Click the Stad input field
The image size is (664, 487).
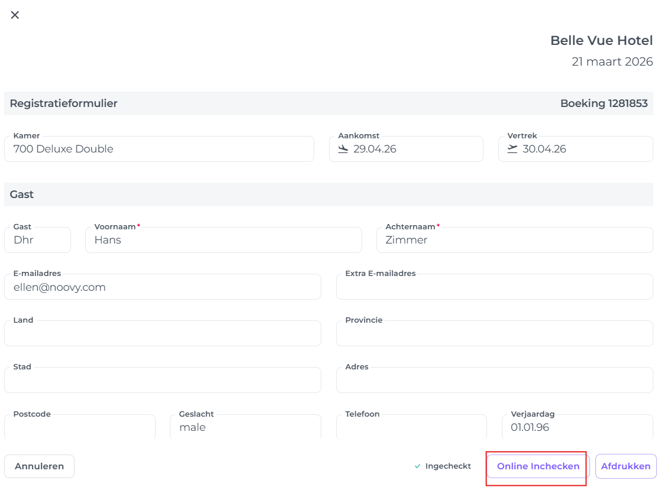coord(162,381)
